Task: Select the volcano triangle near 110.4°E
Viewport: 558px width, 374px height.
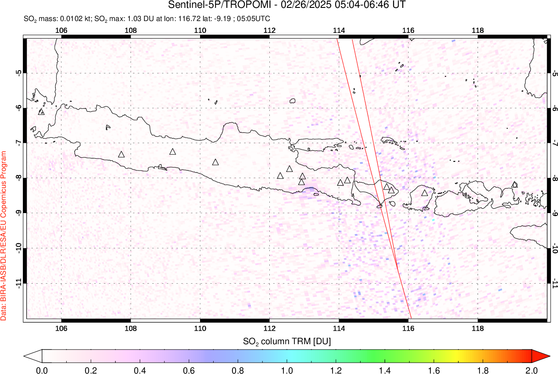Action: [215, 162]
